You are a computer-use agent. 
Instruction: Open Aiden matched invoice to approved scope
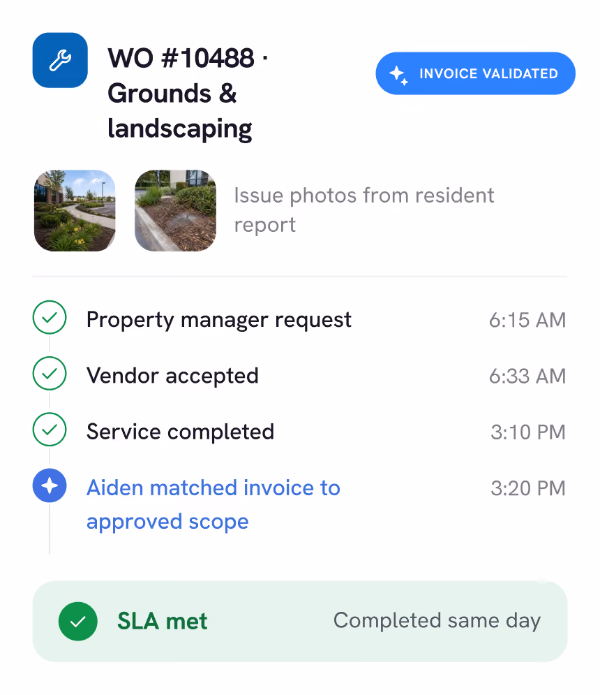[x=213, y=504]
